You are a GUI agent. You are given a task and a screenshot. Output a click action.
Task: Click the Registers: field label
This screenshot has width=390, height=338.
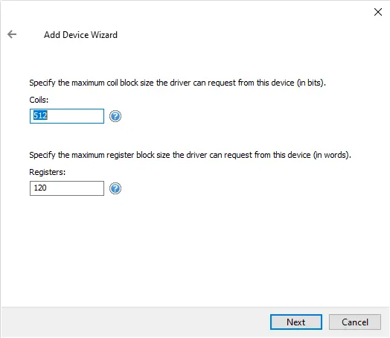click(47, 172)
